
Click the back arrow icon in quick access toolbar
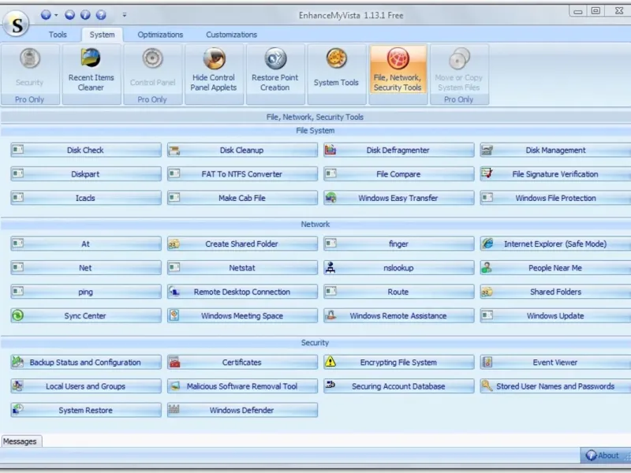click(70, 14)
